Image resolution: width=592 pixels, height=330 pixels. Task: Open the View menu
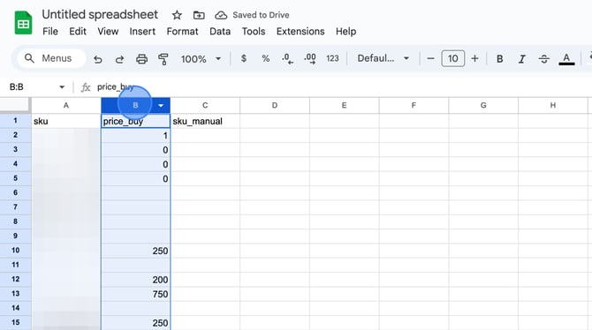[x=108, y=31]
